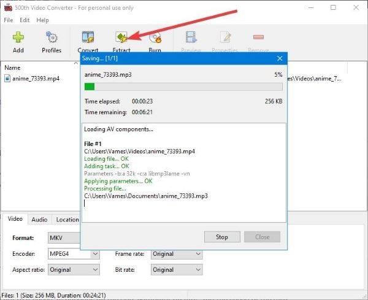Click the Properties toolbar icon
The image size is (368, 300).
(225, 37)
